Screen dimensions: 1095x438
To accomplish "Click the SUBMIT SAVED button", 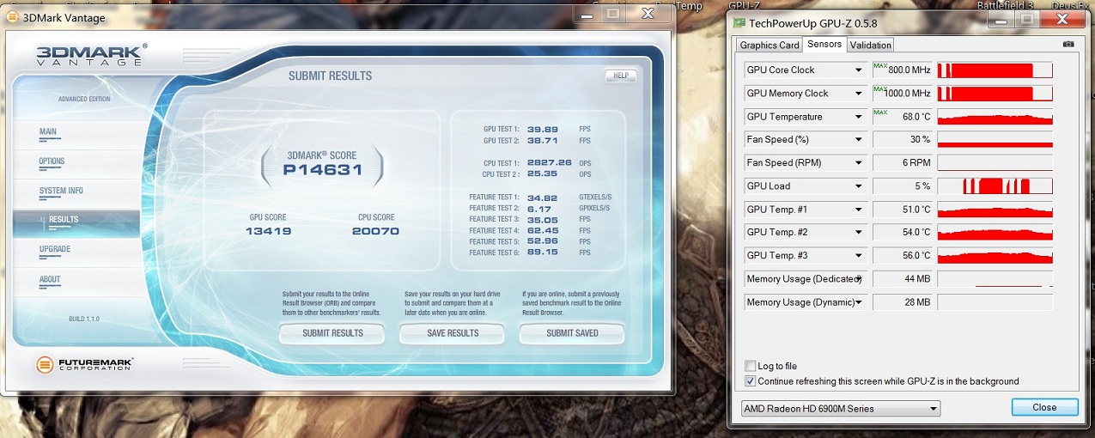I will [x=572, y=333].
